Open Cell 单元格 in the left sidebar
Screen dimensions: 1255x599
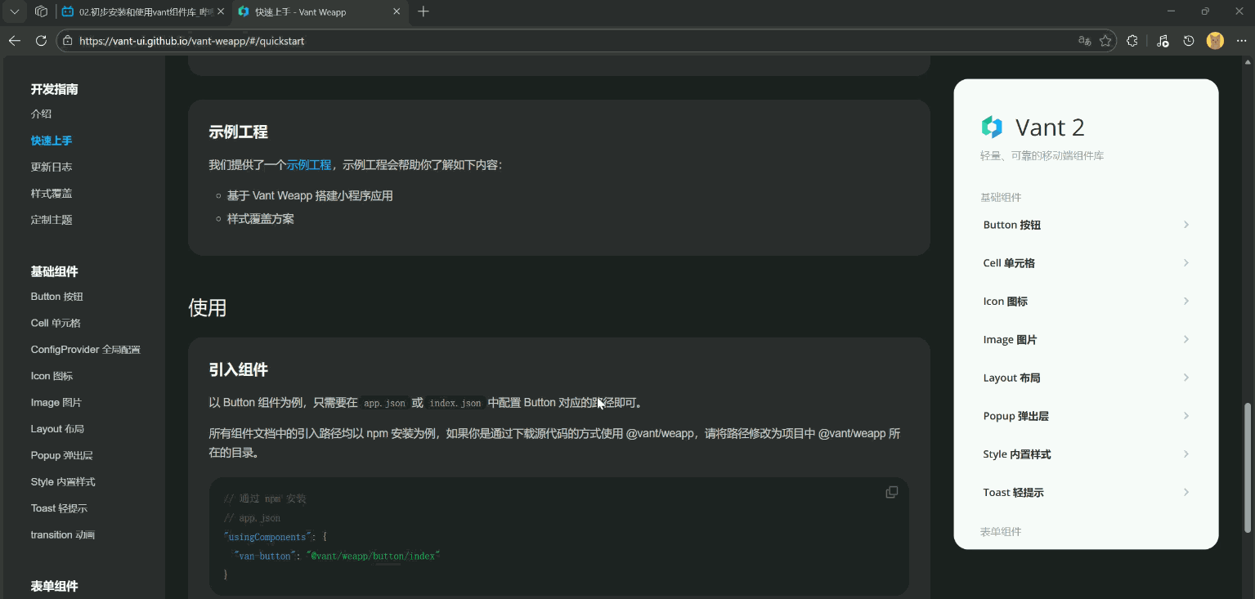[56, 323]
